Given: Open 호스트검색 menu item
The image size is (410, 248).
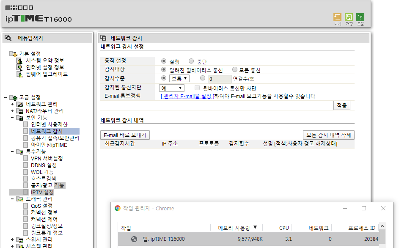Looking at the screenshot, I should (44, 179).
